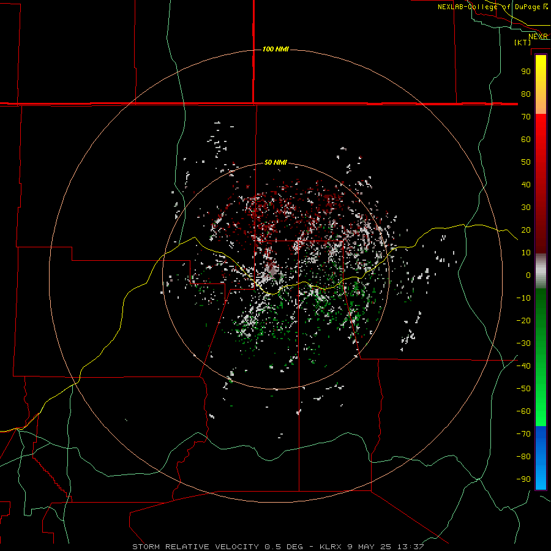Click the 30 value on the velocity scale
Screen dimensions: 551x551
pyautogui.click(x=526, y=208)
